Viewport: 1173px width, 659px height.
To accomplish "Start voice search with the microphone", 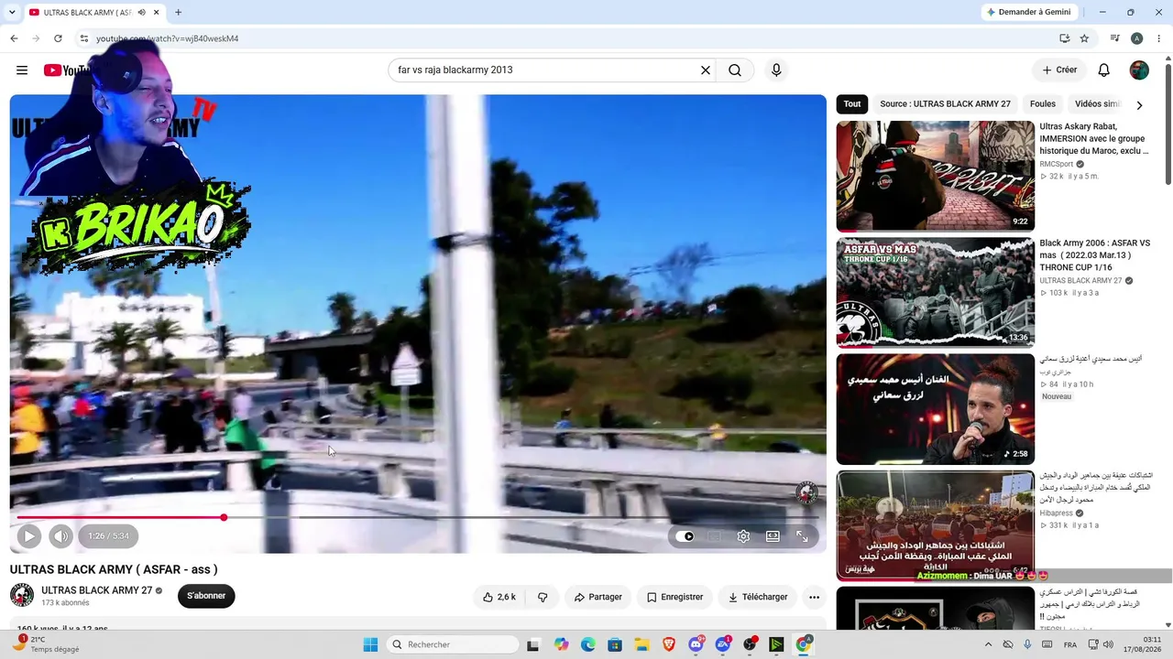I will point(776,70).
